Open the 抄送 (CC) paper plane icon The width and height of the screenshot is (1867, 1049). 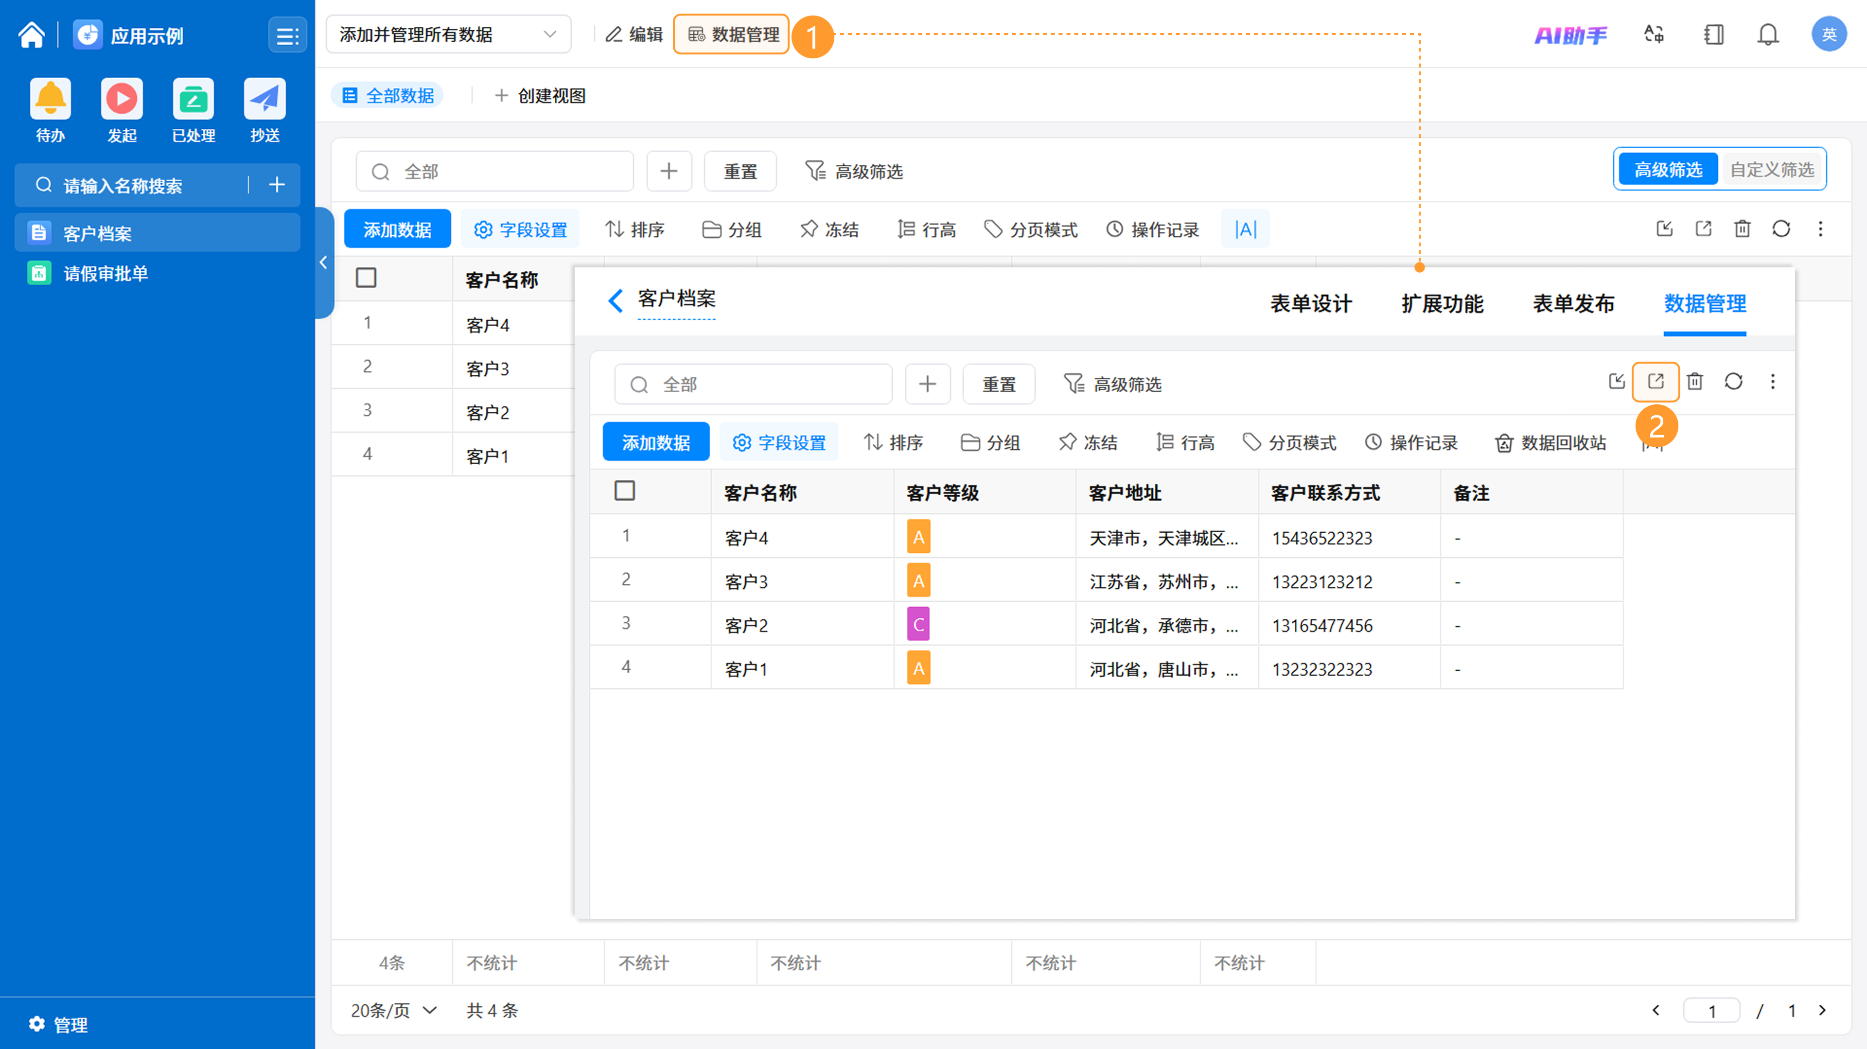point(265,99)
